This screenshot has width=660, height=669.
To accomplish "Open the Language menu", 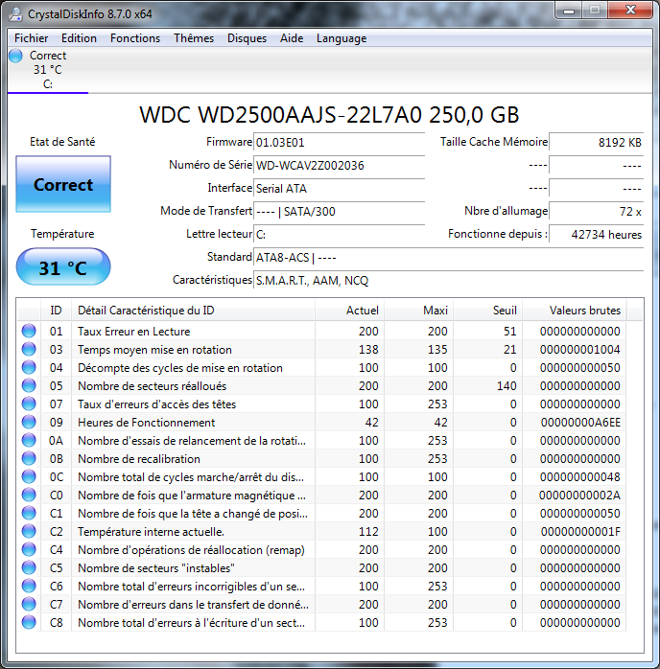I will pyautogui.click(x=342, y=38).
